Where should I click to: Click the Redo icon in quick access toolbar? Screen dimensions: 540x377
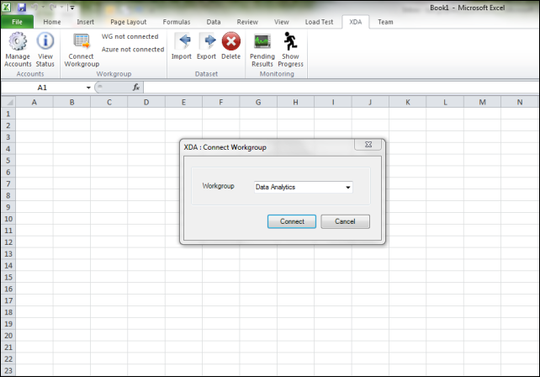[x=53, y=7]
